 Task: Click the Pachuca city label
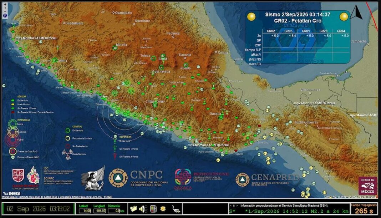(173, 33)
